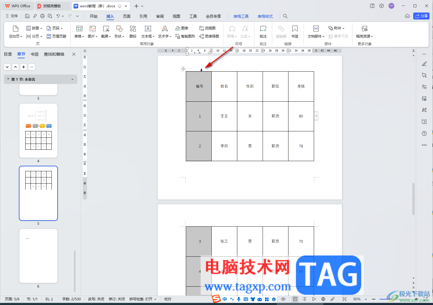Click the table move handle
Image resolution: width=433 pixels, height=305 pixels.
tap(183, 69)
